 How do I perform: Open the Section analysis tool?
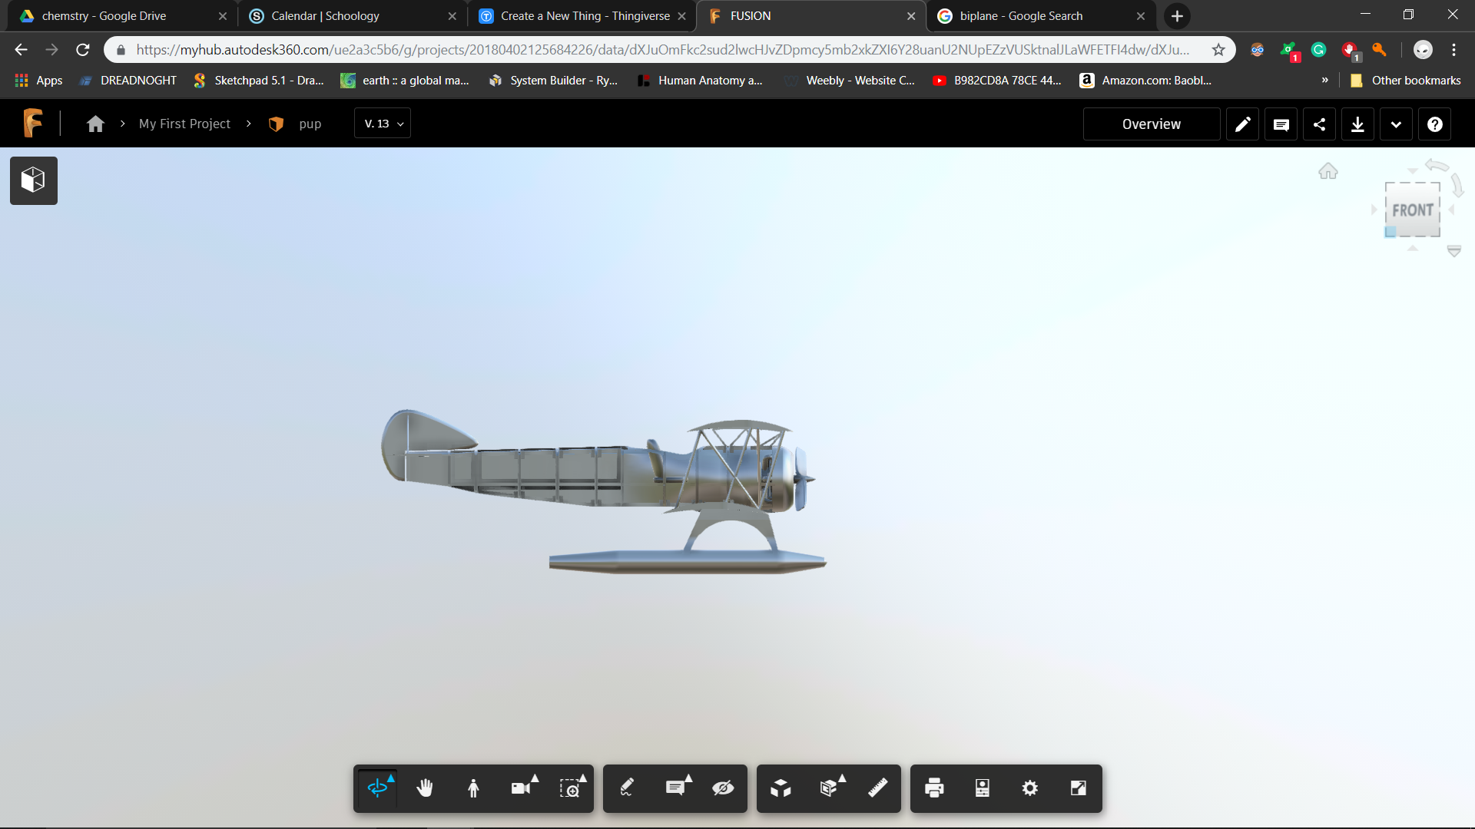830,788
